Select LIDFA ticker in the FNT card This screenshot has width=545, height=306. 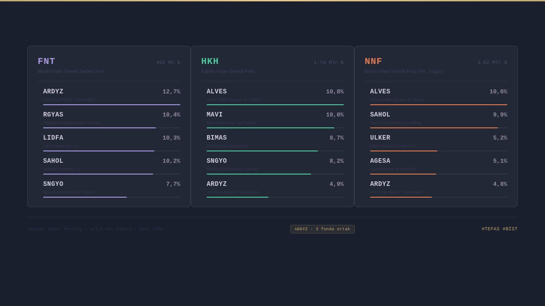(x=53, y=138)
